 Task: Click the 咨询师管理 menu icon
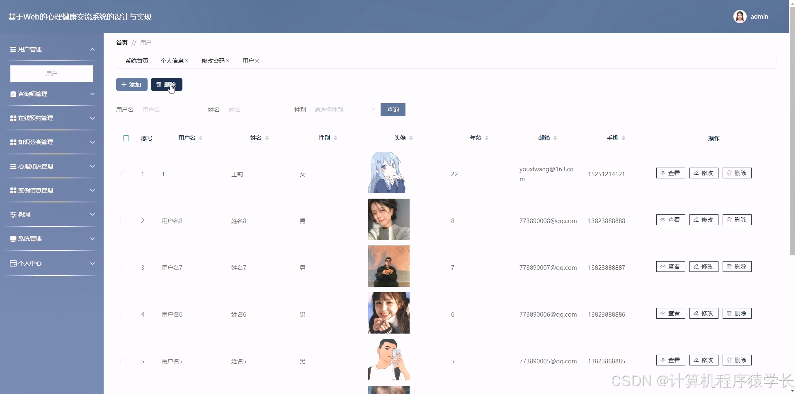[13, 94]
